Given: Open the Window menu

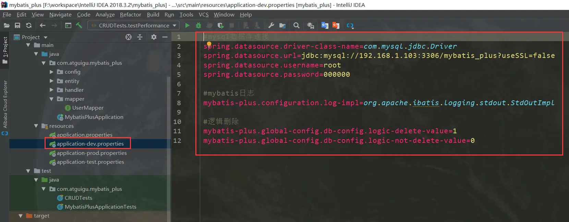Looking at the screenshot, I should pyautogui.click(x=224, y=14).
